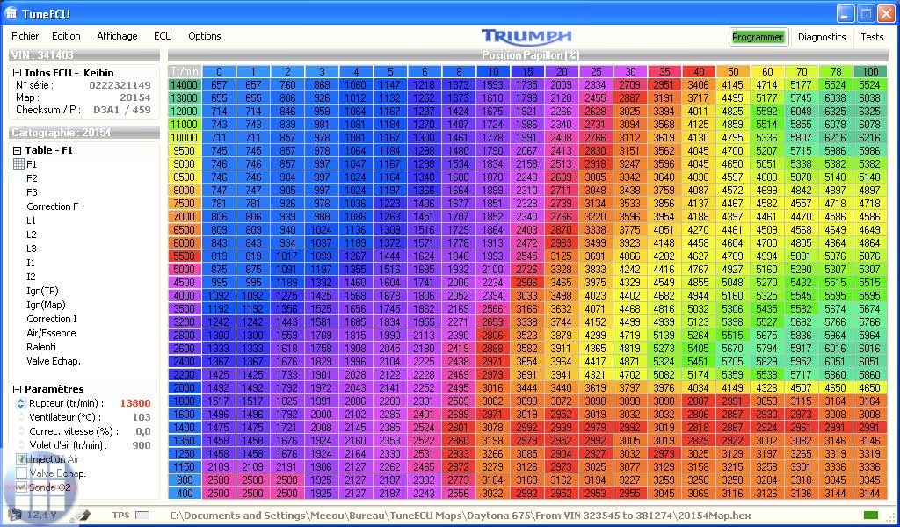Click the Volet d'air value 900

point(142,445)
